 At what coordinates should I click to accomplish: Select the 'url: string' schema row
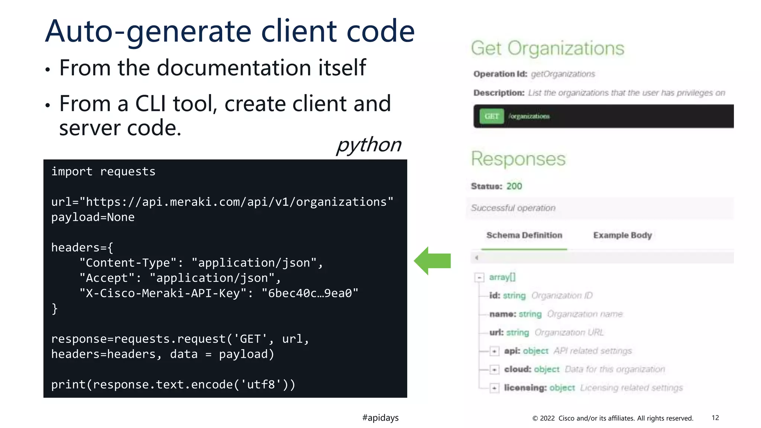click(x=546, y=333)
